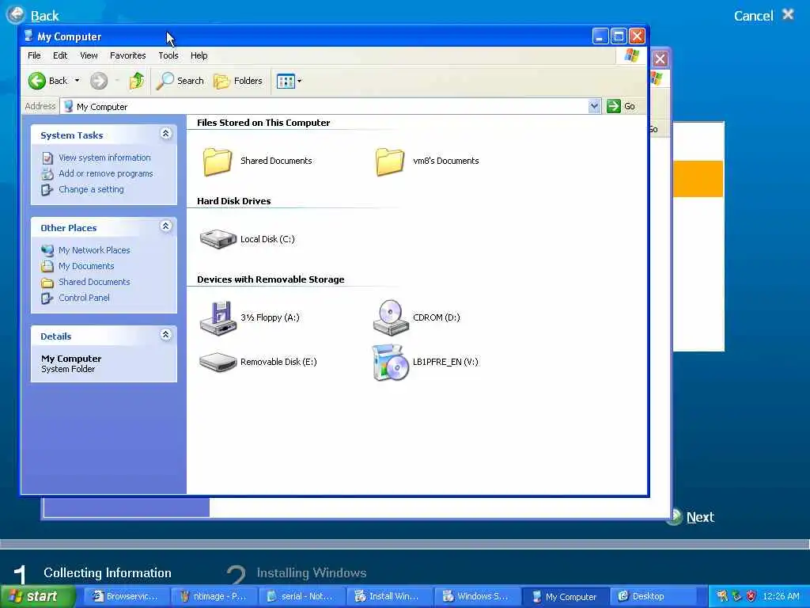Click the Back arrow icon of the setup wizard

[x=16, y=14]
